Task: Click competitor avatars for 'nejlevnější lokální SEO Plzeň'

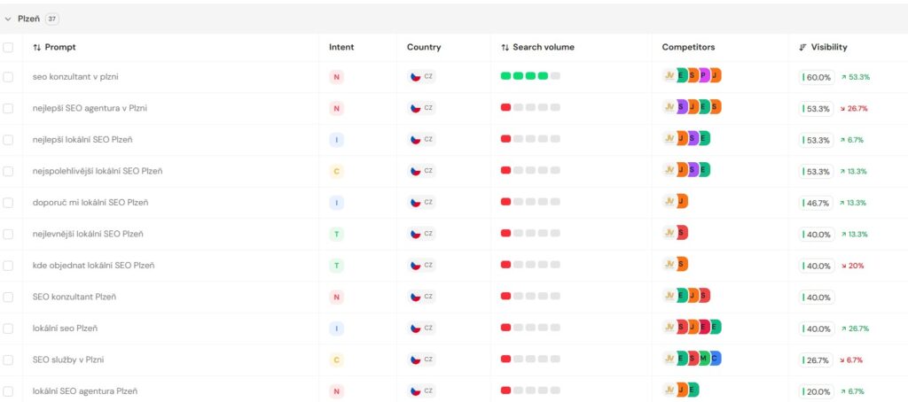Action: 676,233
